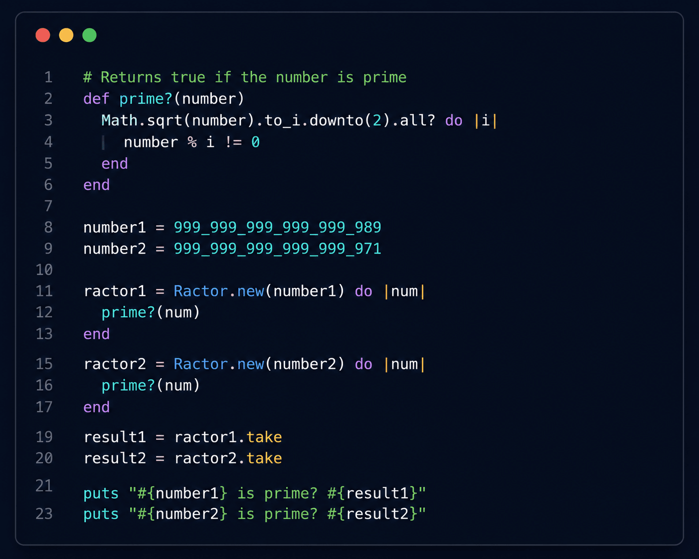The image size is (699, 559).
Task: Click the green maximize dot
Action: [x=90, y=35]
